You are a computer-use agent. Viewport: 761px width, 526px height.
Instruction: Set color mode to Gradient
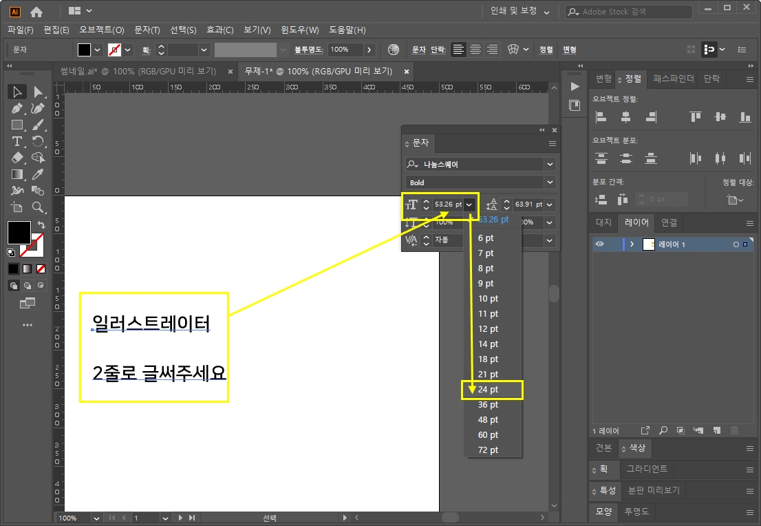(x=28, y=269)
